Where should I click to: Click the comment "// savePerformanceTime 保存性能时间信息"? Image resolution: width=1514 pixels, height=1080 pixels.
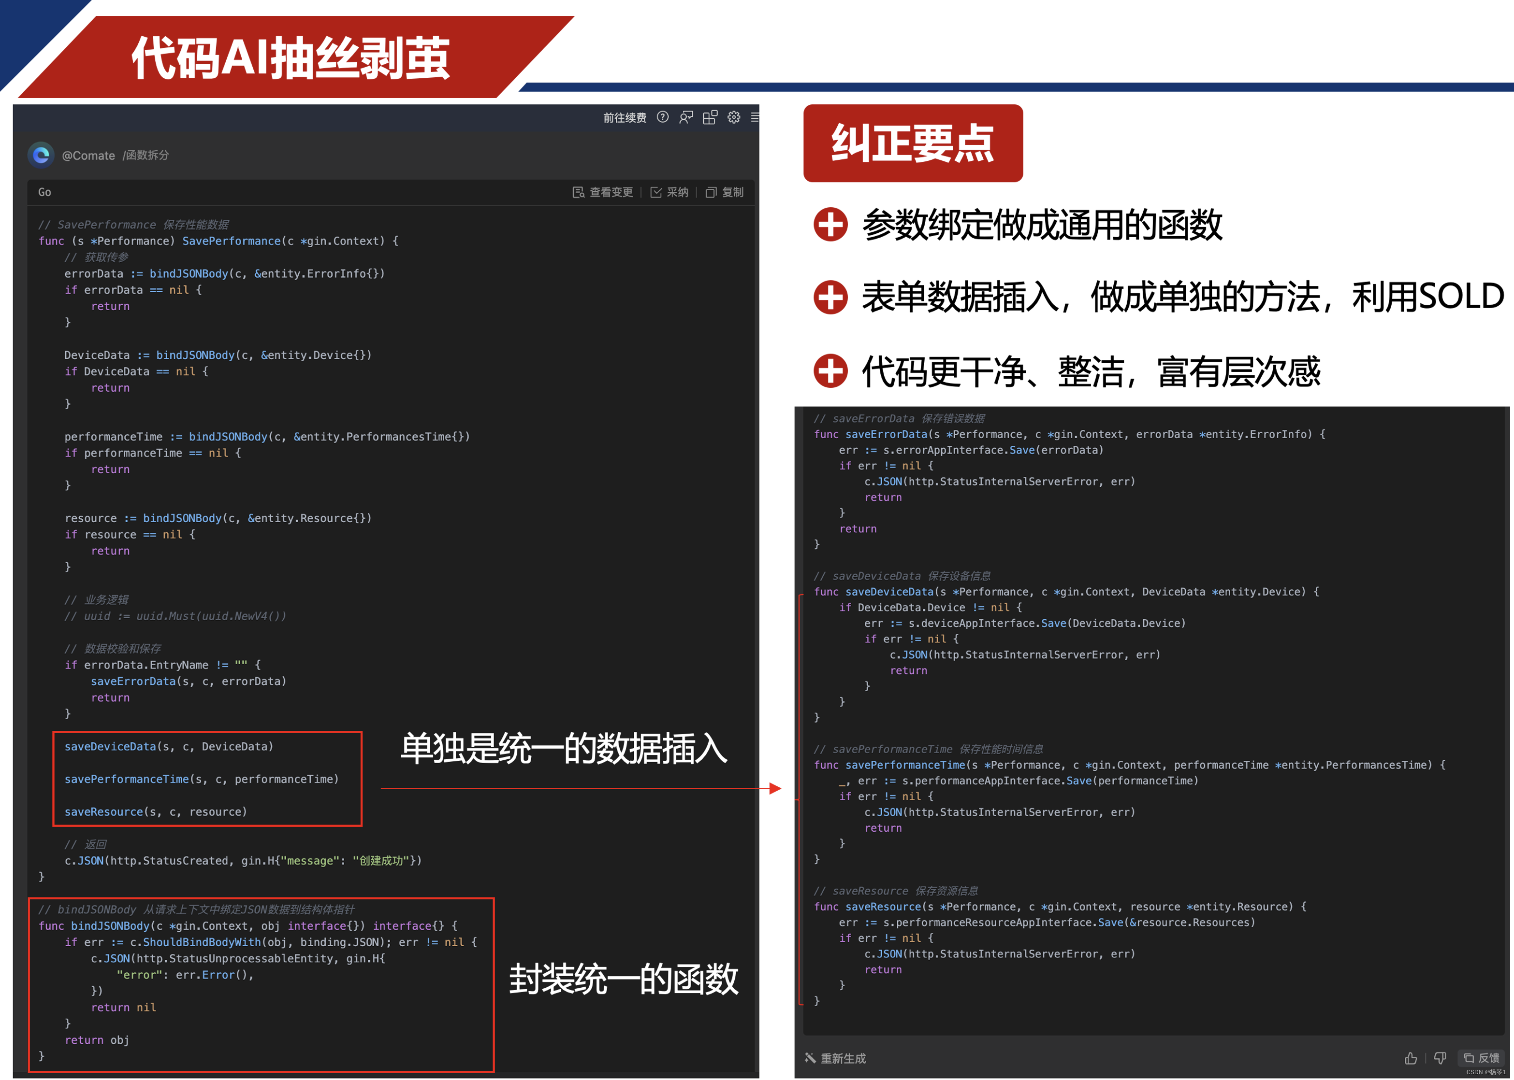tap(929, 750)
